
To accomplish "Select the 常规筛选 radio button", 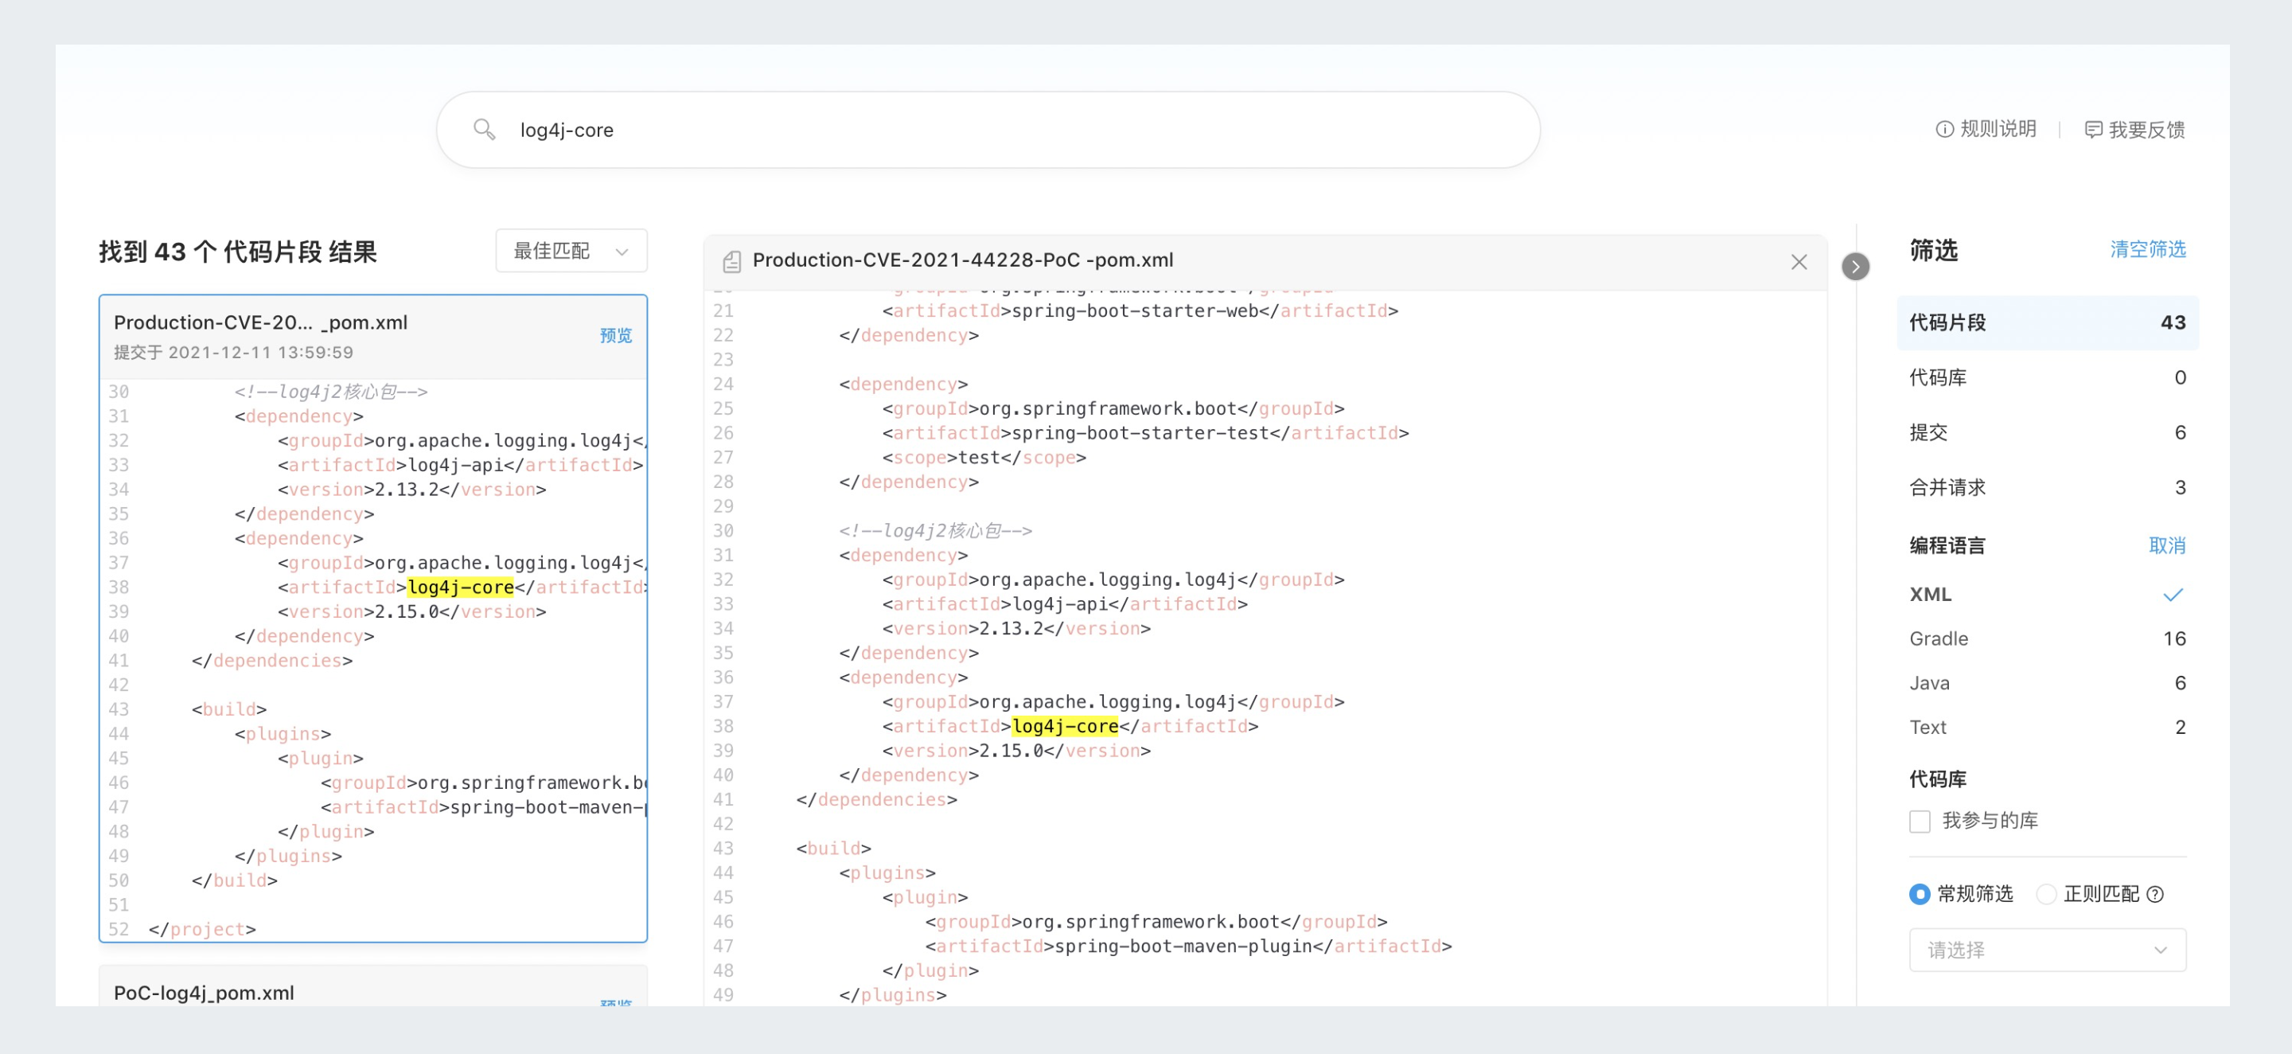I will pyautogui.click(x=1920, y=894).
